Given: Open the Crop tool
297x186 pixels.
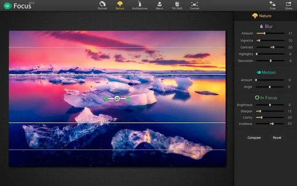Looking at the screenshot, I should pyautogui.click(x=272, y=5).
